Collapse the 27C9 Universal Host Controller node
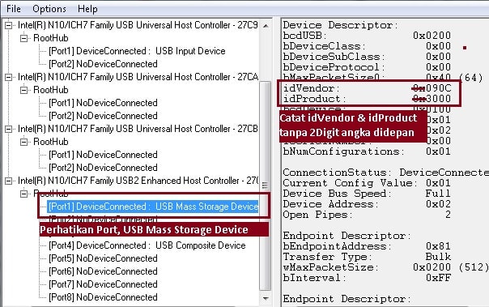The width and height of the screenshot is (489, 307). tap(9, 25)
